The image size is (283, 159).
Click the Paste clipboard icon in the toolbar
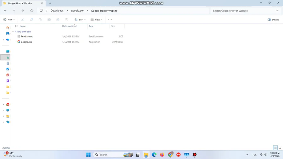[x=40, y=20]
